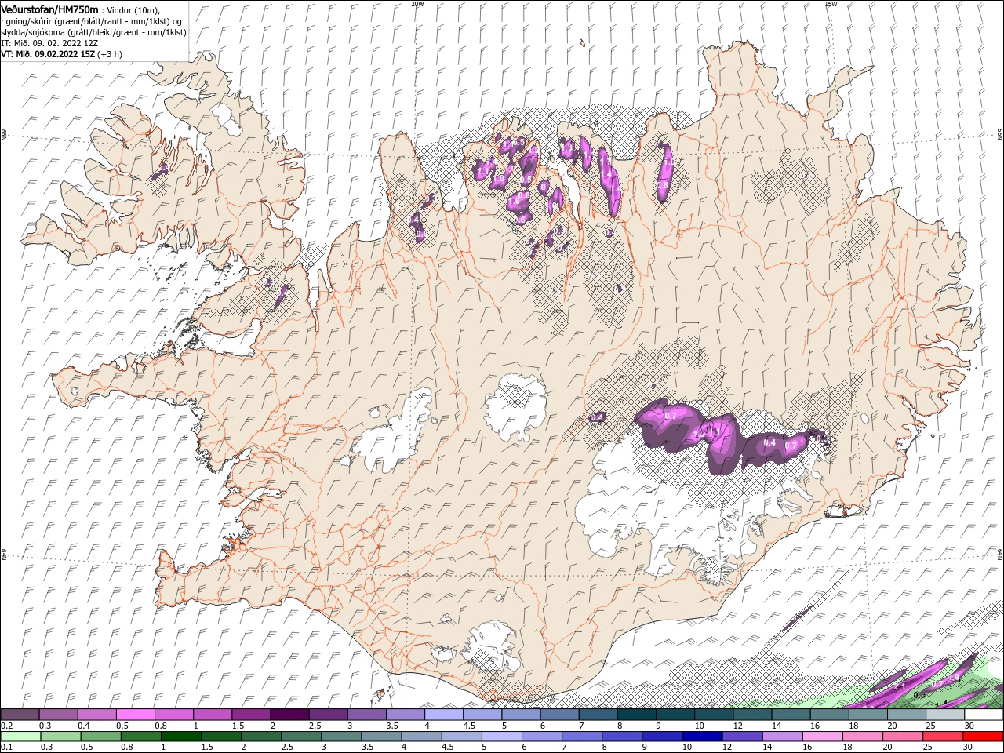This screenshot has width=1004, height=753.
Task: Pick the navy blue swatch labeled 10
Action: (x=700, y=737)
